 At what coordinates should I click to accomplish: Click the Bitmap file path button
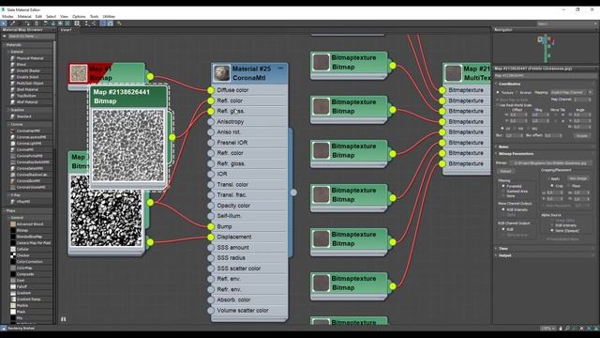click(x=550, y=162)
